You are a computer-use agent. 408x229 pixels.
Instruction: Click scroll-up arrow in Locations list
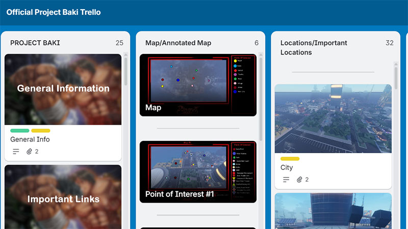pos(396,64)
